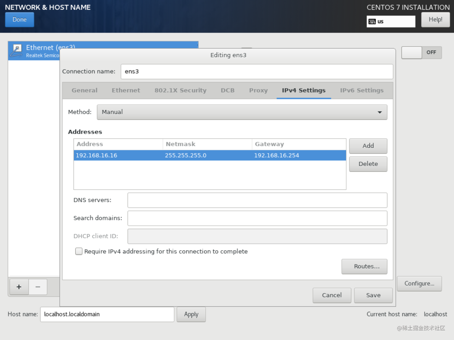The width and height of the screenshot is (454, 340).
Task: Apply the host name
Action: pyautogui.click(x=191, y=314)
